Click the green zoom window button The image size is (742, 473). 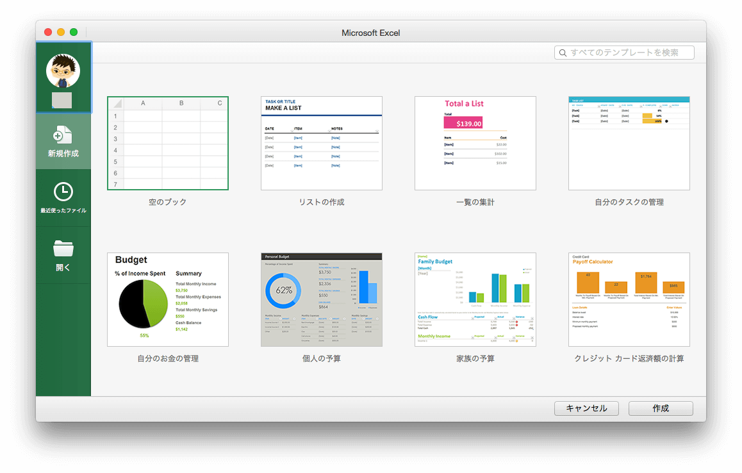(x=73, y=32)
